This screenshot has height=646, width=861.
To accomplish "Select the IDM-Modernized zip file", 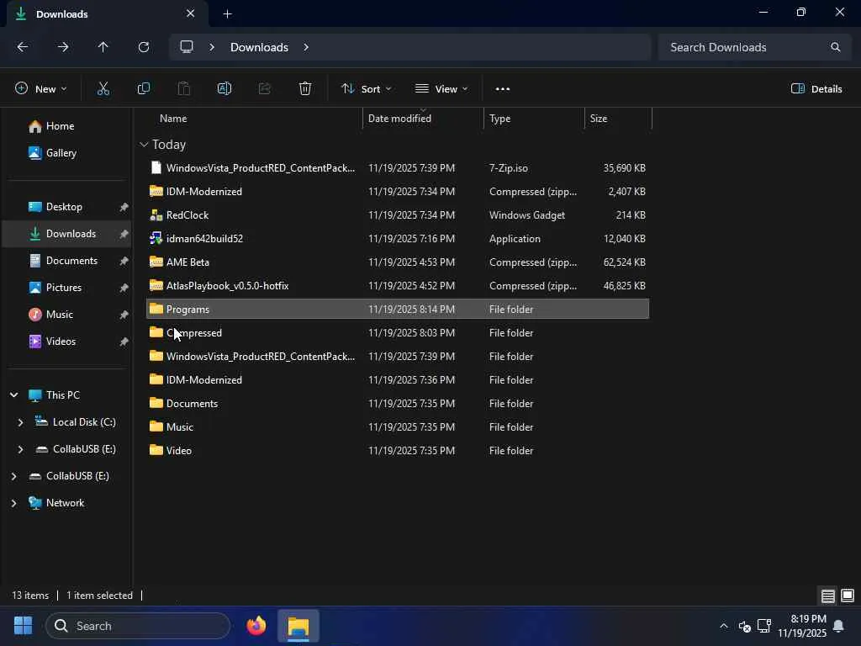I will 398,192.
